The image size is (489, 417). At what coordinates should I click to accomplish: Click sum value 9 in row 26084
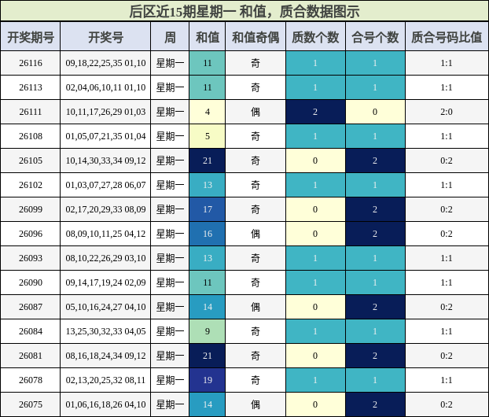pyautogui.click(x=208, y=331)
